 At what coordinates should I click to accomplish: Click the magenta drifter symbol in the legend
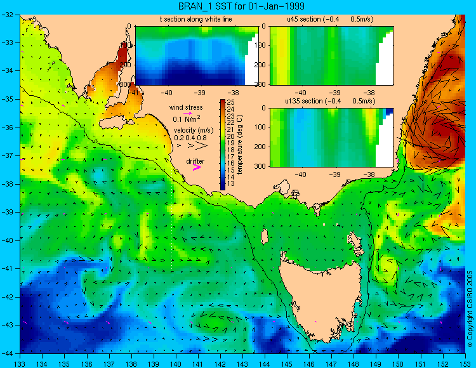pyautogui.click(x=197, y=167)
